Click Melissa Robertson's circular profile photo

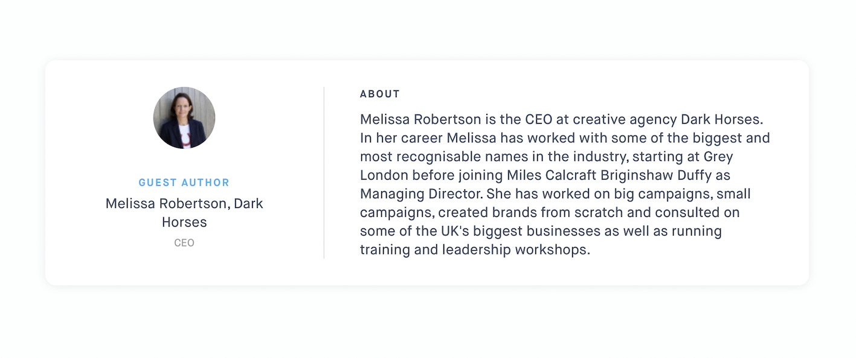click(184, 118)
